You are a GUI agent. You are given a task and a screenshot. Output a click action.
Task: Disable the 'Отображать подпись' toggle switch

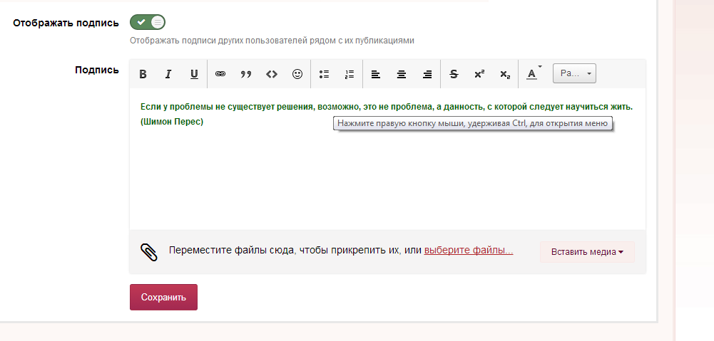(148, 23)
